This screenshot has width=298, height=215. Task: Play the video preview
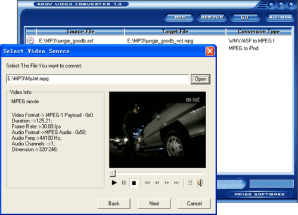(x=114, y=183)
